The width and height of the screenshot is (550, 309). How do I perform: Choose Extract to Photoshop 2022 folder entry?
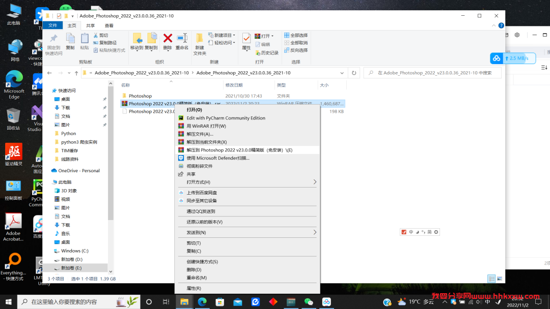(248, 150)
